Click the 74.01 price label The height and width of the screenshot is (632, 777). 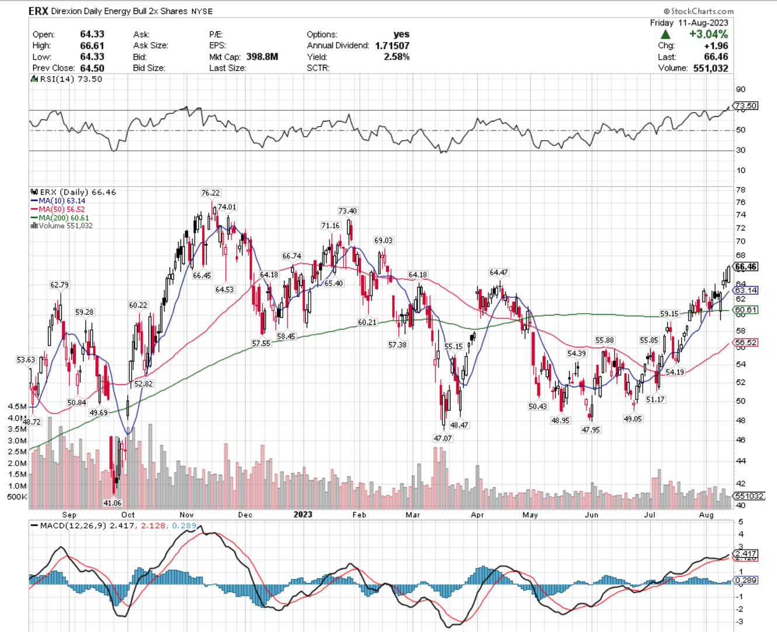(227, 207)
